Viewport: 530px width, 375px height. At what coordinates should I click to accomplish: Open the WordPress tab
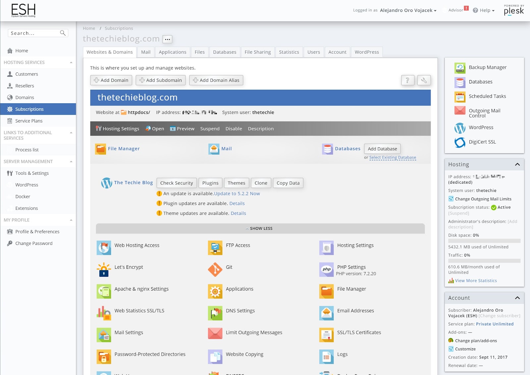(367, 52)
